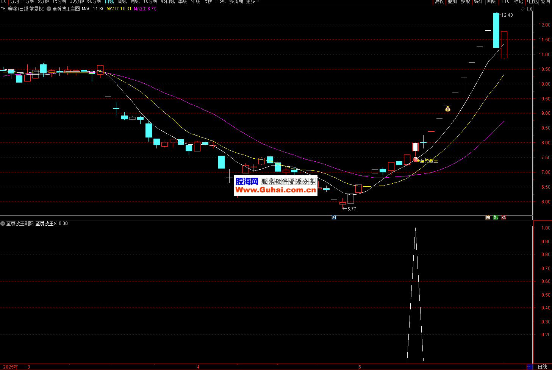Open the 多股 multi-stock view
Screen dimensions: 552x370
(x=465, y=2)
